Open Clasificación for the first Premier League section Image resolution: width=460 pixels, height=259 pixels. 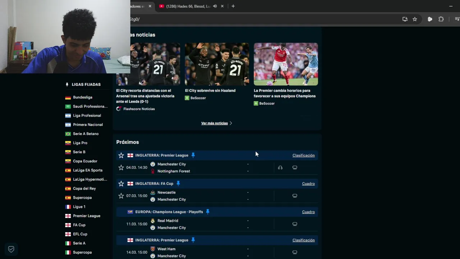[303, 155]
